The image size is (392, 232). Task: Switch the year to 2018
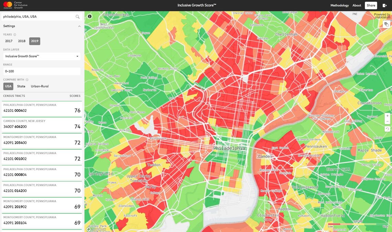coord(22,41)
